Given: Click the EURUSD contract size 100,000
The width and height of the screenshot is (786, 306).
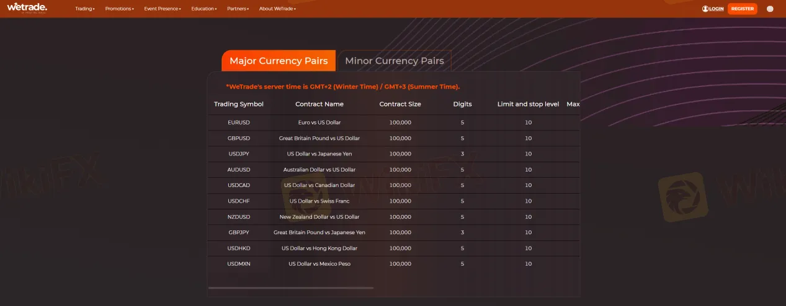Looking at the screenshot, I should click(x=400, y=123).
